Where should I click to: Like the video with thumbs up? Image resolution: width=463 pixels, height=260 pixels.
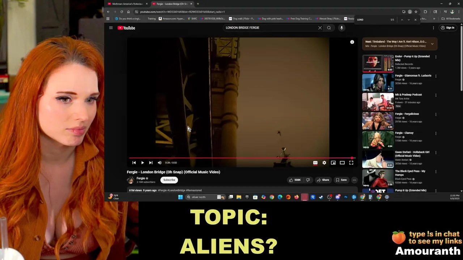[295, 180]
